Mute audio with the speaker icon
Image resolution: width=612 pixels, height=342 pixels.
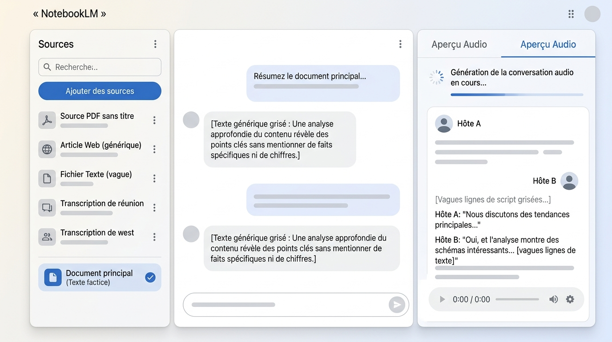coord(553,300)
